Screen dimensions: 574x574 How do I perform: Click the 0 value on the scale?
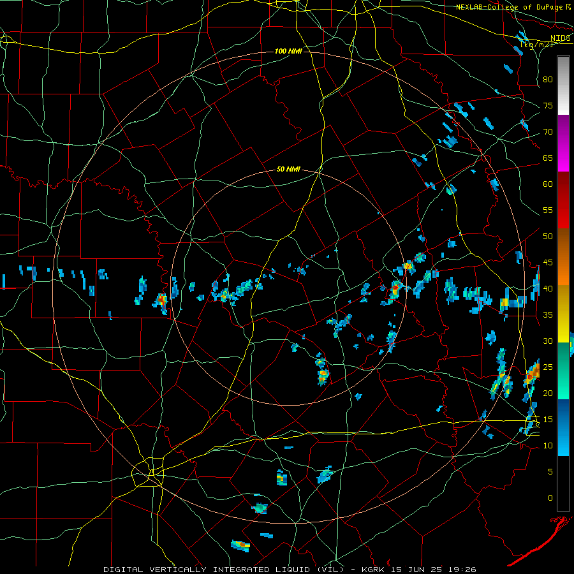550,498
